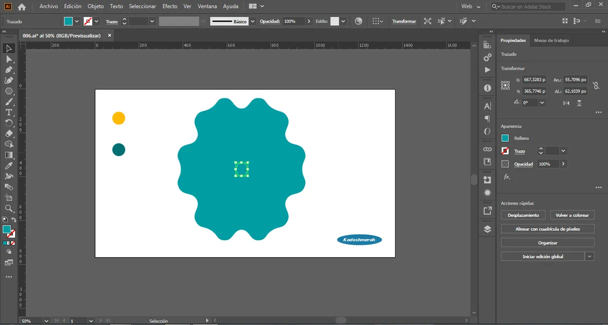This screenshot has width=608, height=325.
Task: Select the Shape Builder tool
Action: click(9, 144)
